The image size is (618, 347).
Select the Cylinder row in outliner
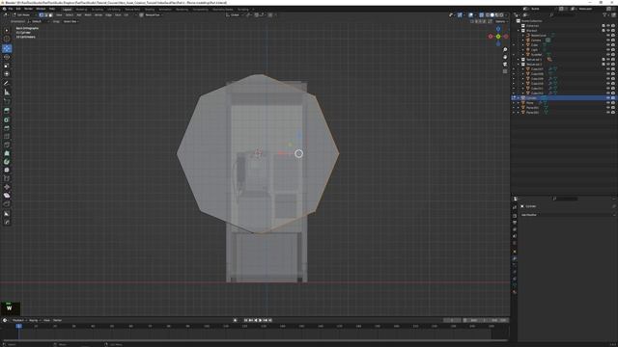[x=564, y=98]
